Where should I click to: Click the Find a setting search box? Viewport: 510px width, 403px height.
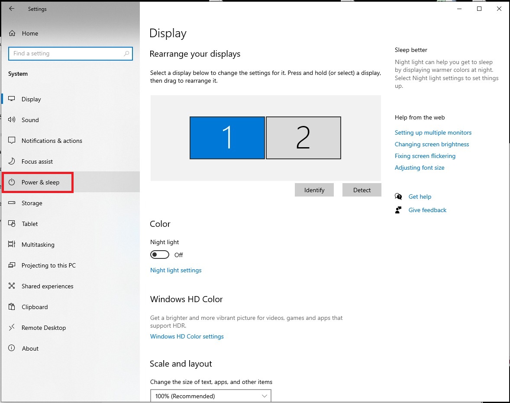tap(70, 54)
